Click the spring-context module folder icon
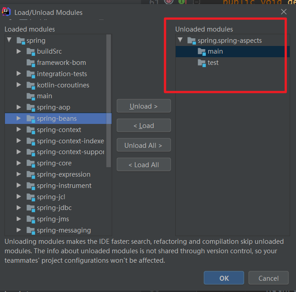This screenshot has width=296, height=292. pos(31,130)
